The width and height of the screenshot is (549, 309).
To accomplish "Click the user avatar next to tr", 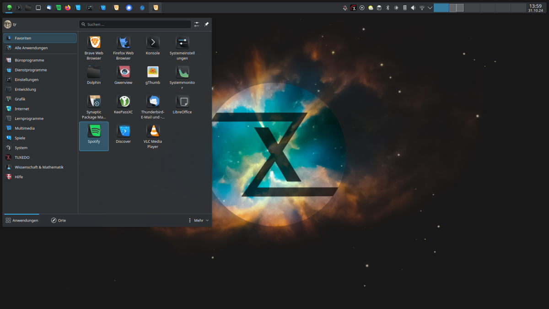I will pos(8,24).
